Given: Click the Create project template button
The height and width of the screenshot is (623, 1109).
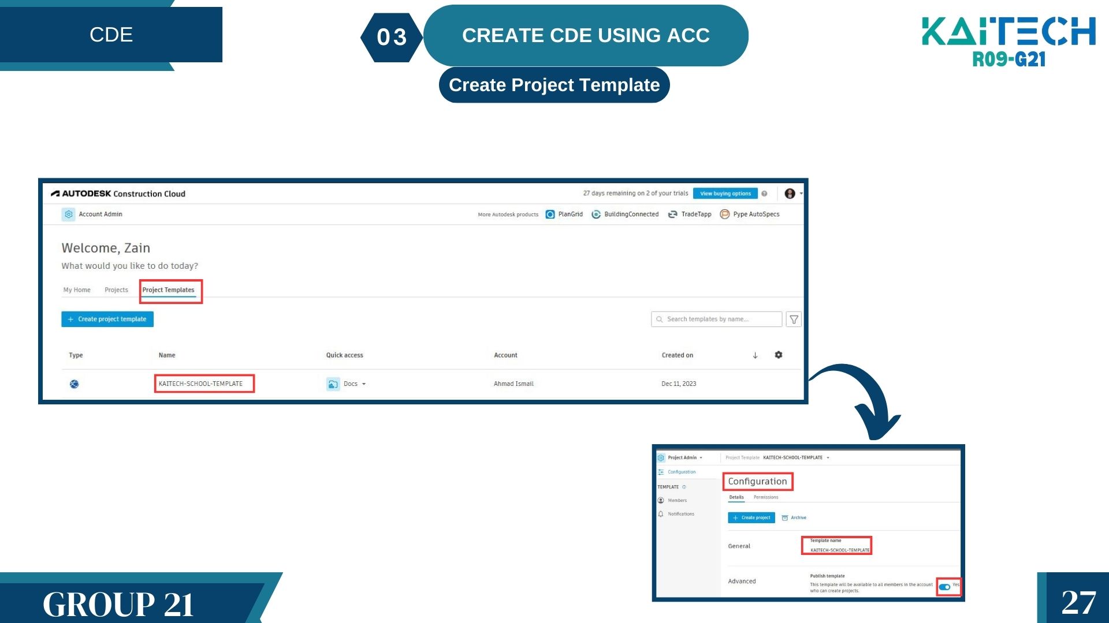Looking at the screenshot, I should [x=107, y=319].
